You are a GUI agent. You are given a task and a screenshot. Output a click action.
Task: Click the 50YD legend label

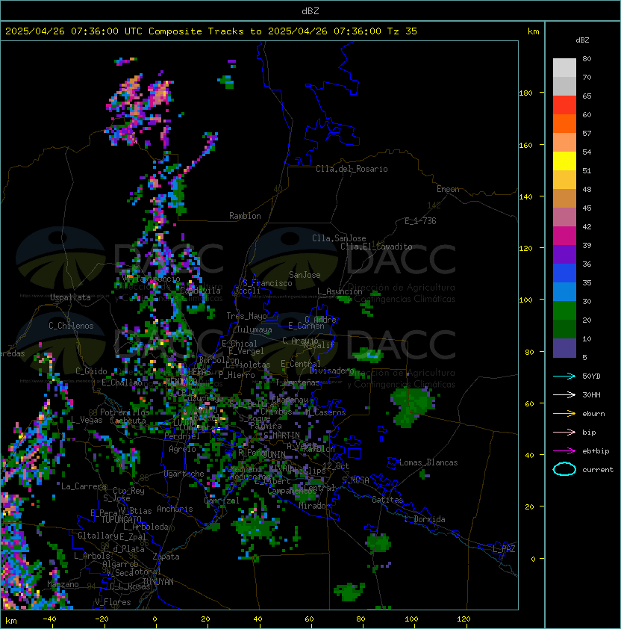pyautogui.click(x=591, y=377)
